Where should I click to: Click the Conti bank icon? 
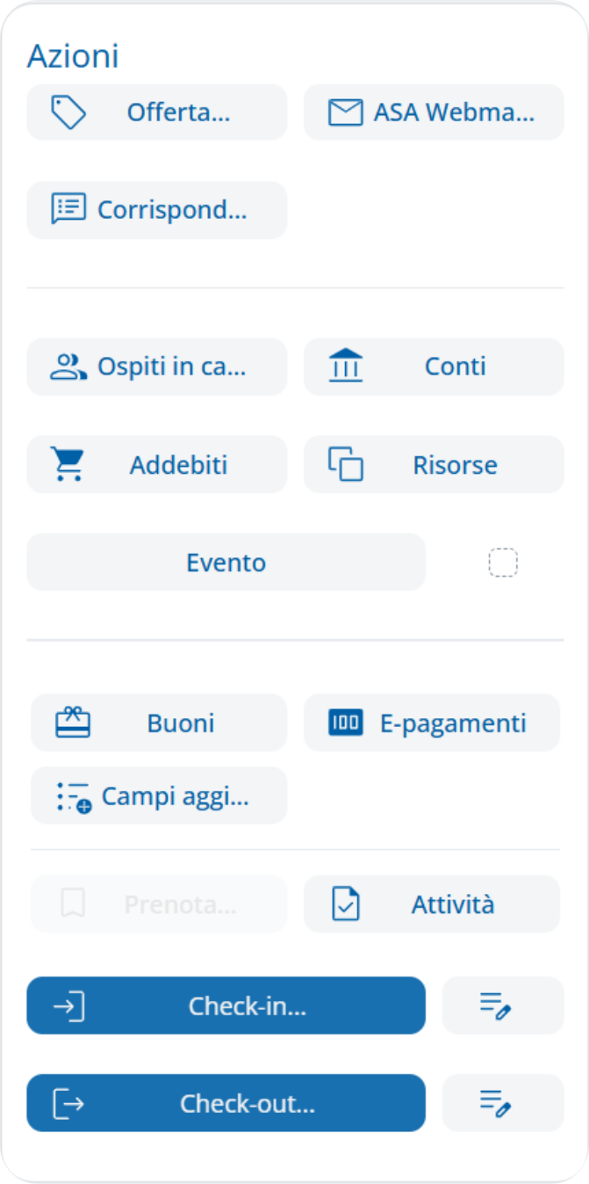coord(345,367)
